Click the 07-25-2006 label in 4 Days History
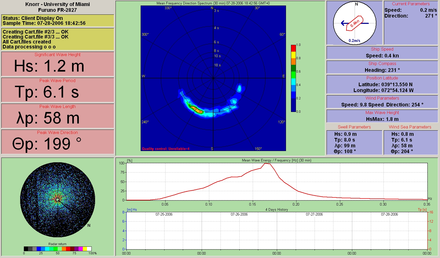The image size is (440, 258). (164, 214)
